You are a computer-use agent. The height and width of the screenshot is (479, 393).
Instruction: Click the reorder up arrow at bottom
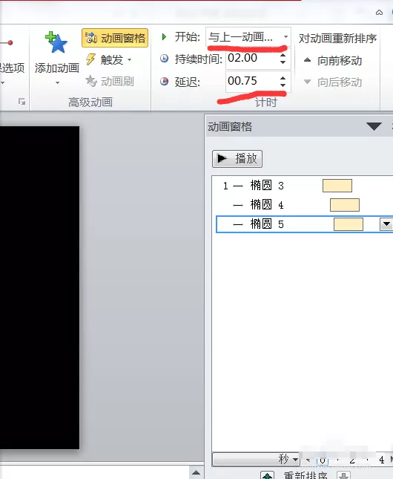[x=268, y=475]
